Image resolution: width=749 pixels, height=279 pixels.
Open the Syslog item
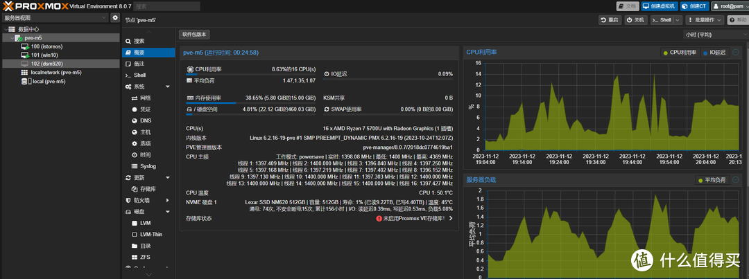pos(148,166)
